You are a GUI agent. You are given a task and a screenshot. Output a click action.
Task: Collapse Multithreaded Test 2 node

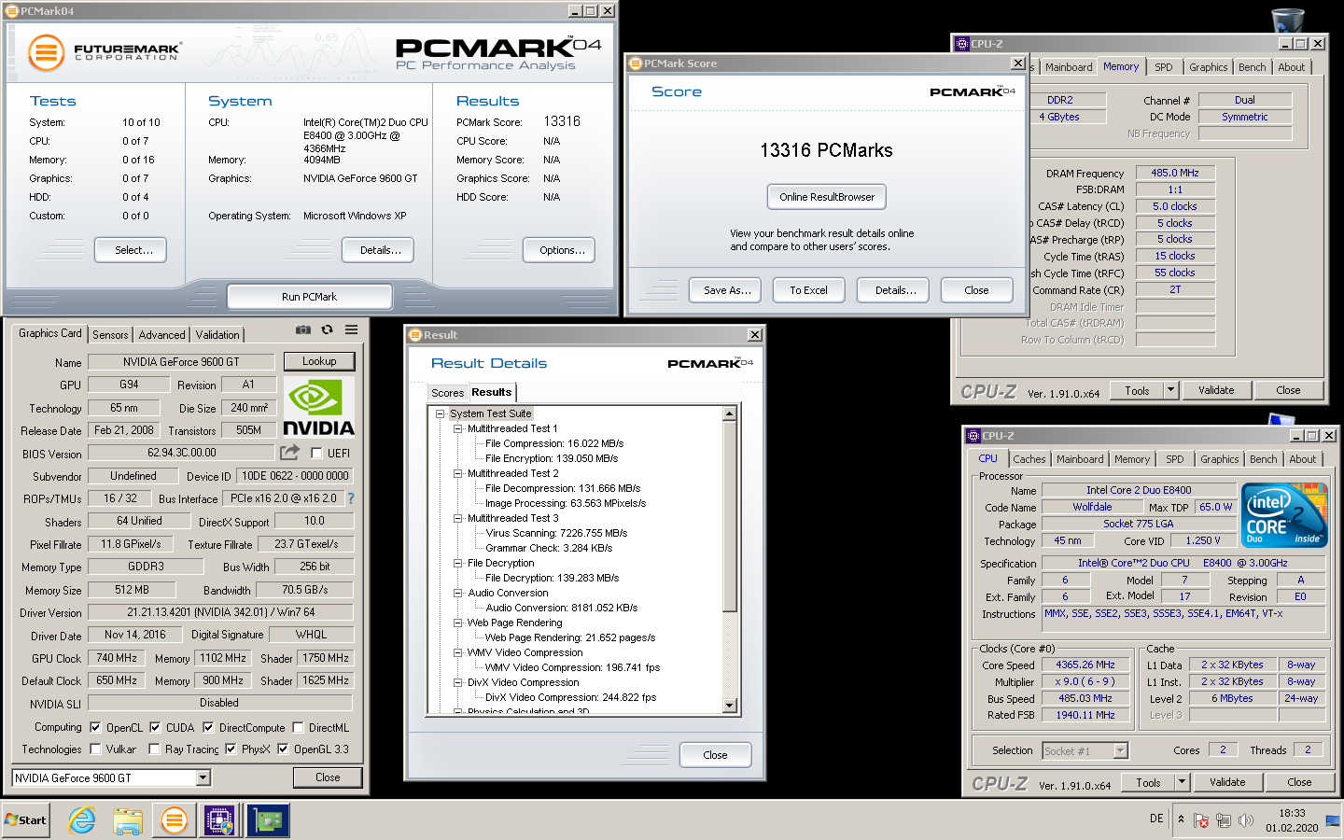[457, 473]
